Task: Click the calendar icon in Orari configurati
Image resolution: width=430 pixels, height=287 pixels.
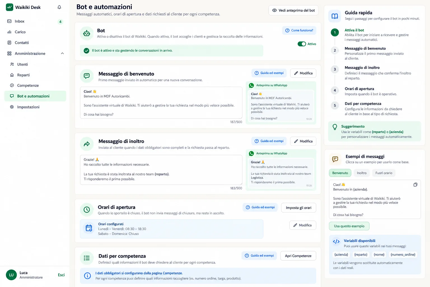Action: (89, 228)
